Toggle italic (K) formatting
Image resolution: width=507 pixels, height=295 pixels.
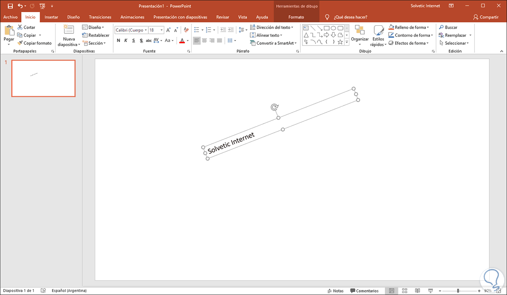[x=126, y=41]
